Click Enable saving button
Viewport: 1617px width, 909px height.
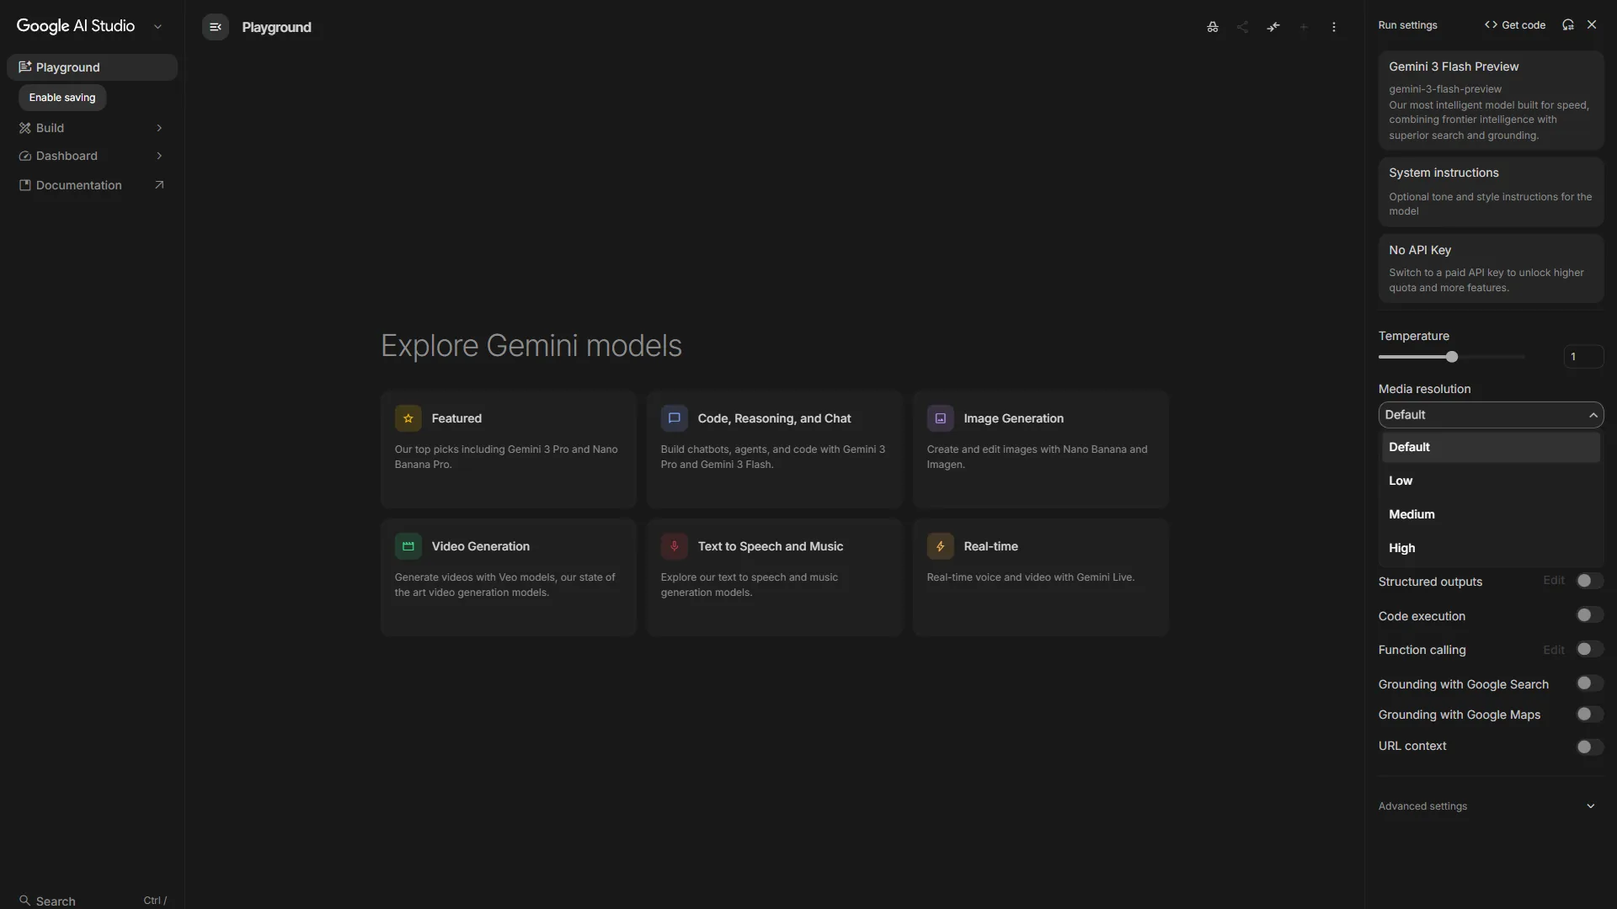click(x=62, y=98)
